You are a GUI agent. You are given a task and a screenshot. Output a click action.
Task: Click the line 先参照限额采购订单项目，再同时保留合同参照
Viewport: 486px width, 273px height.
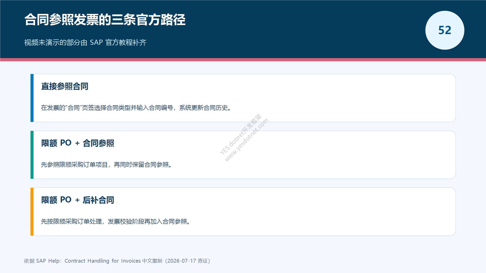pyautogui.click(x=106, y=165)
